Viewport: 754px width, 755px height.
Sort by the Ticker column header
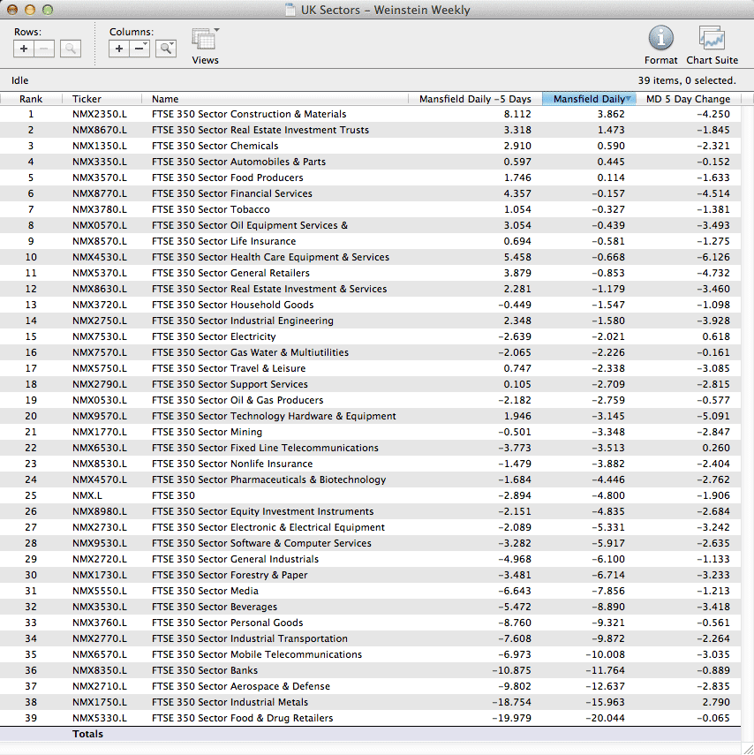[87, 99]
